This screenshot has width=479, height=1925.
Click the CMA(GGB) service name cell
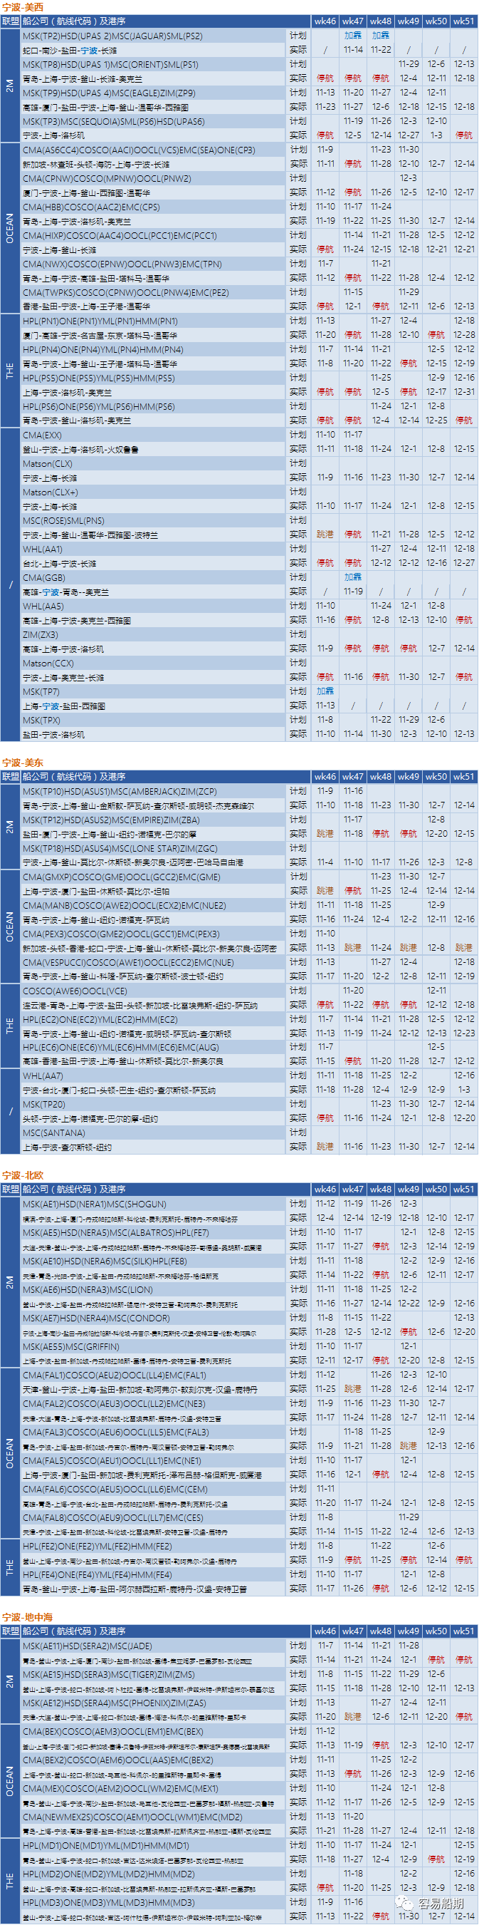pos(43,578)
